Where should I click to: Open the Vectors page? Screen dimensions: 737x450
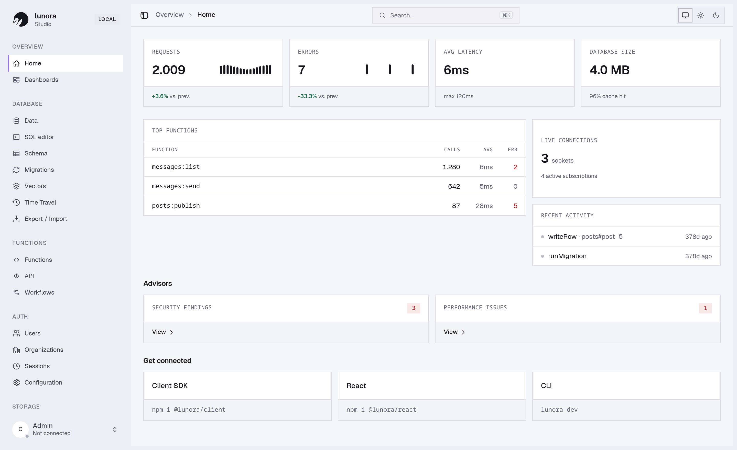tap(66, 186)
